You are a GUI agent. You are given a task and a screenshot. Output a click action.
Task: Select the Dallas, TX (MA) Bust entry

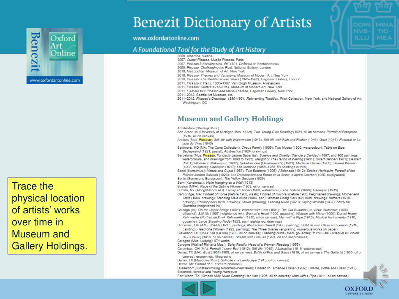tap(270, 255)
